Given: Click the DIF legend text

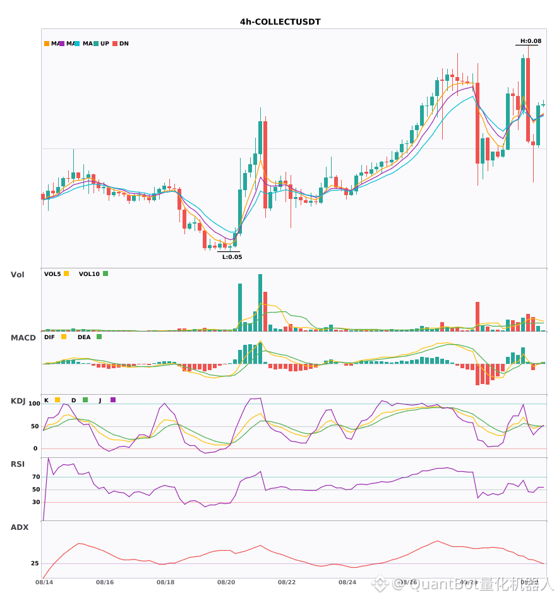Looking at the screenshot, I should click(x=49, y=337).
